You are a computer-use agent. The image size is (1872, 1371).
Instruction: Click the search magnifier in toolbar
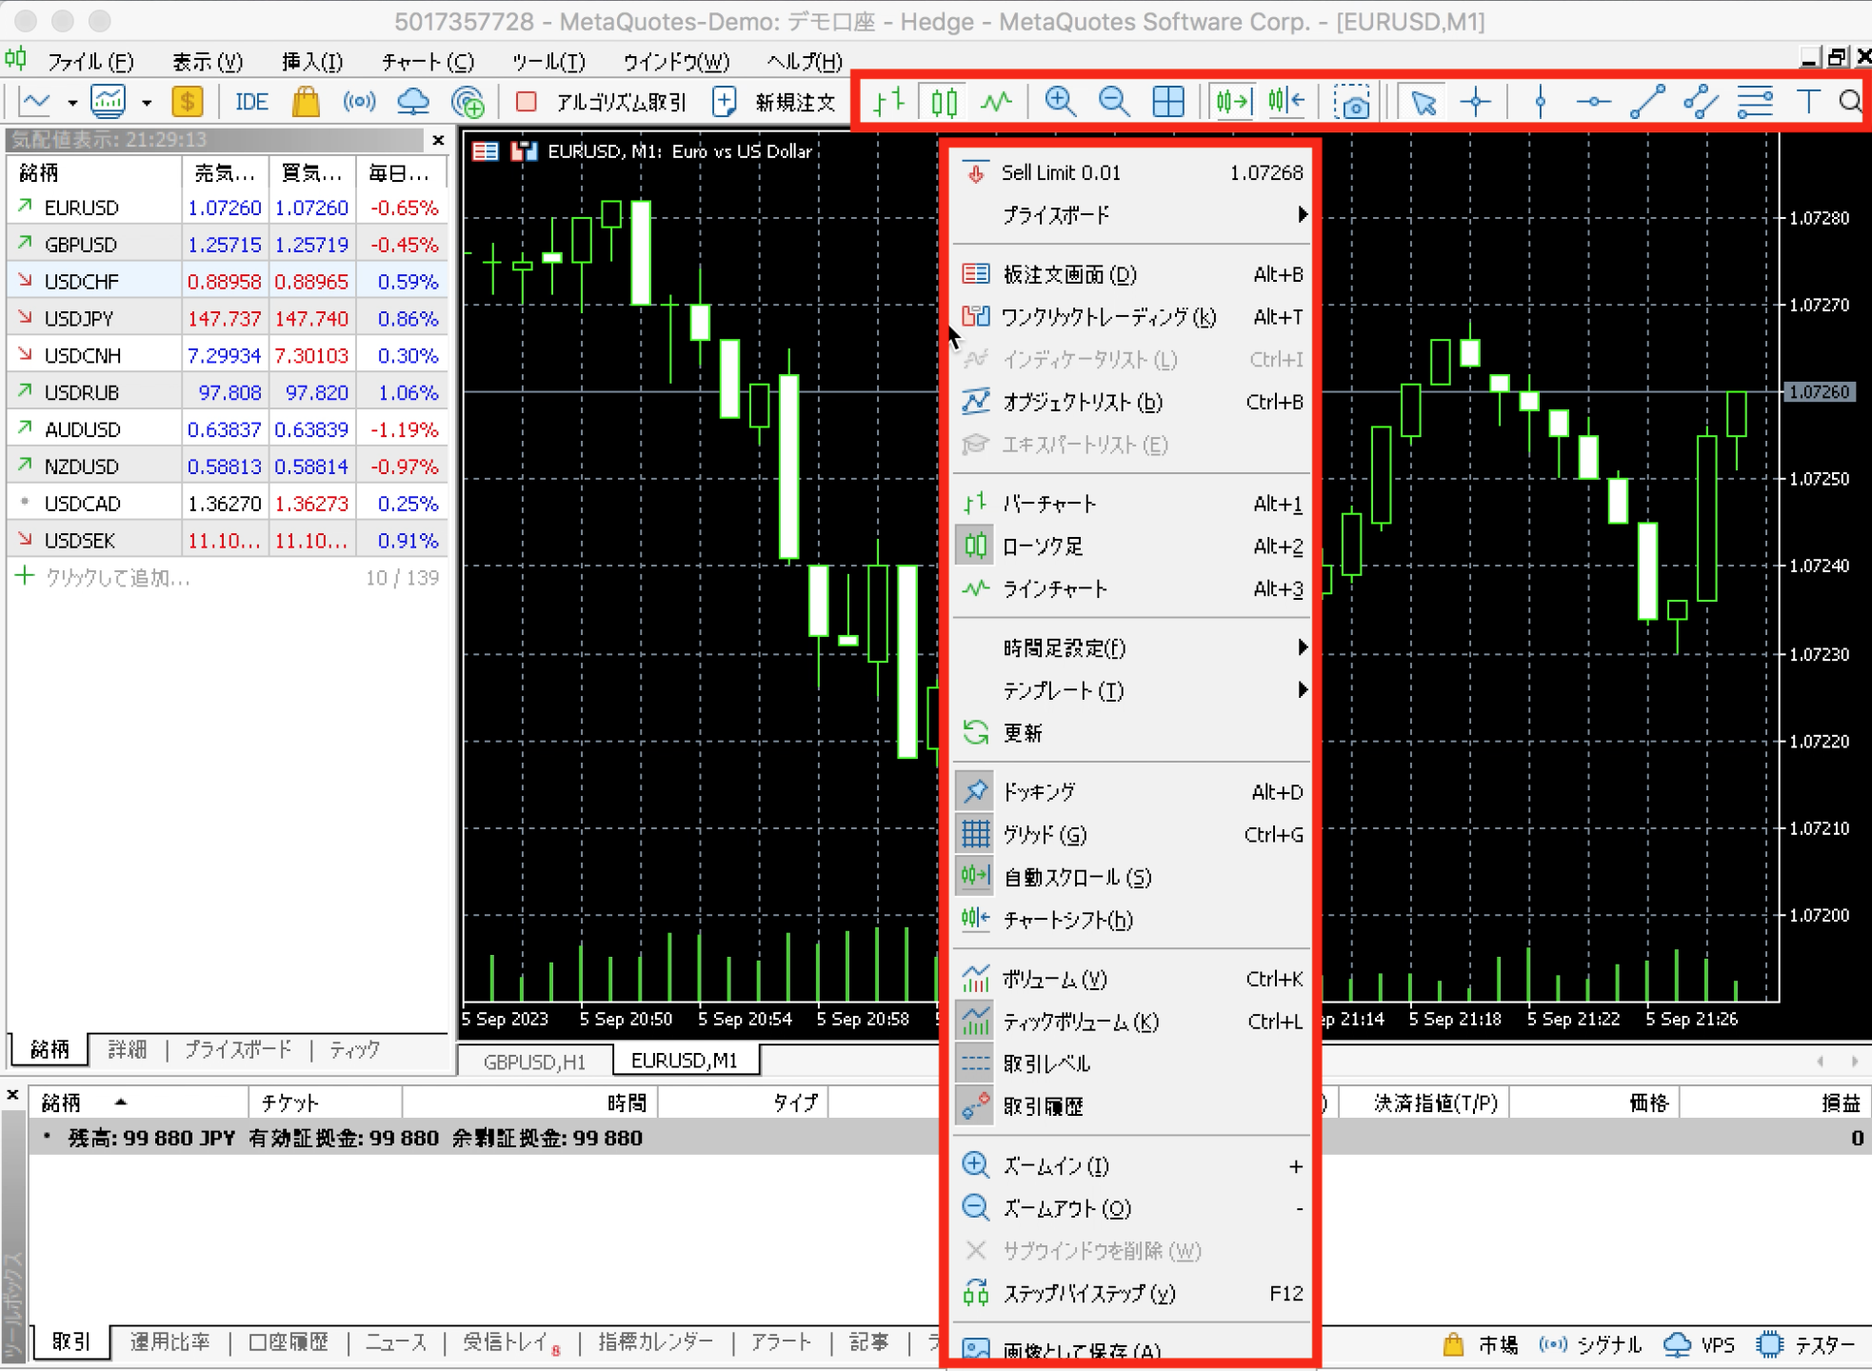[x=1850, y=101]
